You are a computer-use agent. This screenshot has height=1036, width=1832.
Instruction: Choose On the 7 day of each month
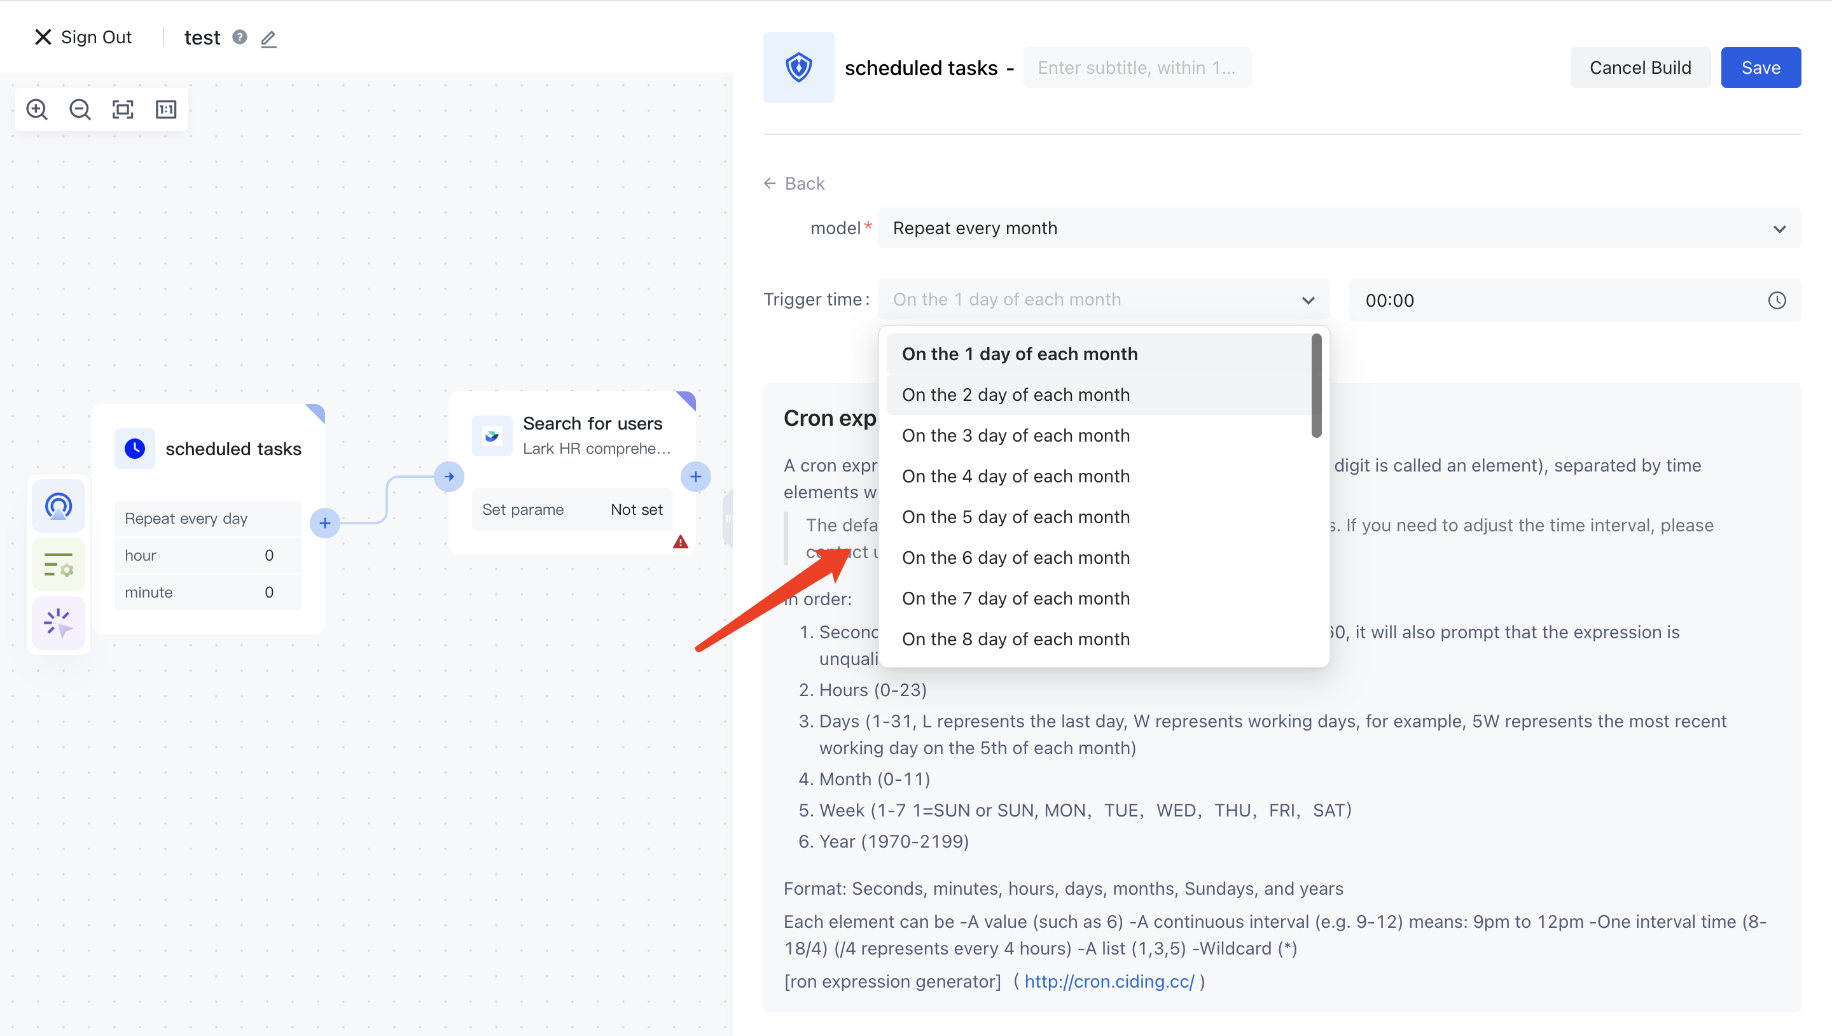click(1016, 598)
